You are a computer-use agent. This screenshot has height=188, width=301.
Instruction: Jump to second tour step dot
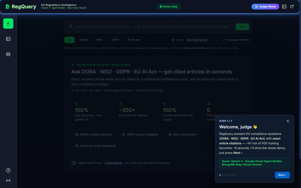coord(223,175)
